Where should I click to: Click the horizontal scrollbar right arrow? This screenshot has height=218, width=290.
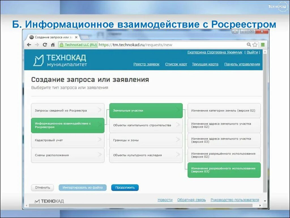click(x=260, y=206)
